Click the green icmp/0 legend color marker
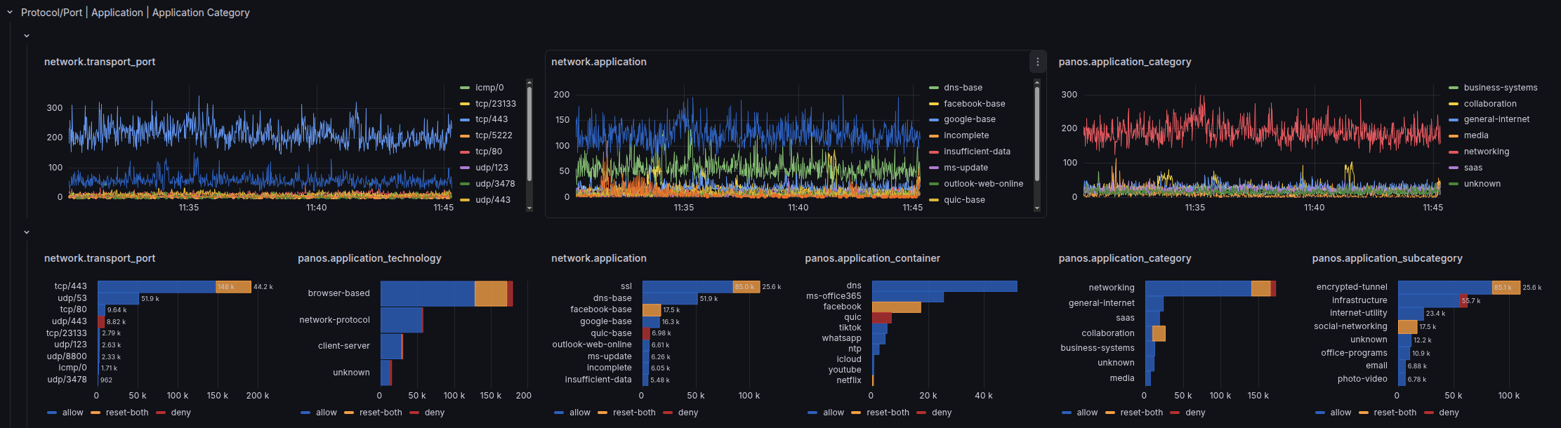1561x428 pixels. click(465, 88)
